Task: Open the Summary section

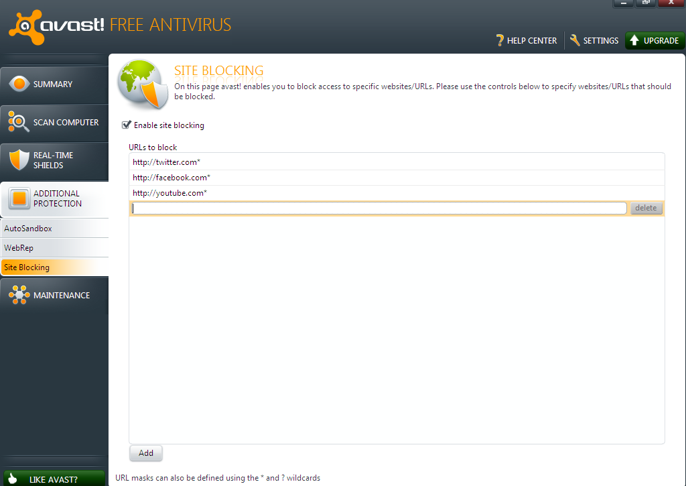Action: pos(54,84)
